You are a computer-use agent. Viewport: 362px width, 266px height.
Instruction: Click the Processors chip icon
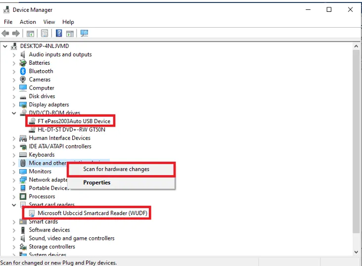click(23, 196)
